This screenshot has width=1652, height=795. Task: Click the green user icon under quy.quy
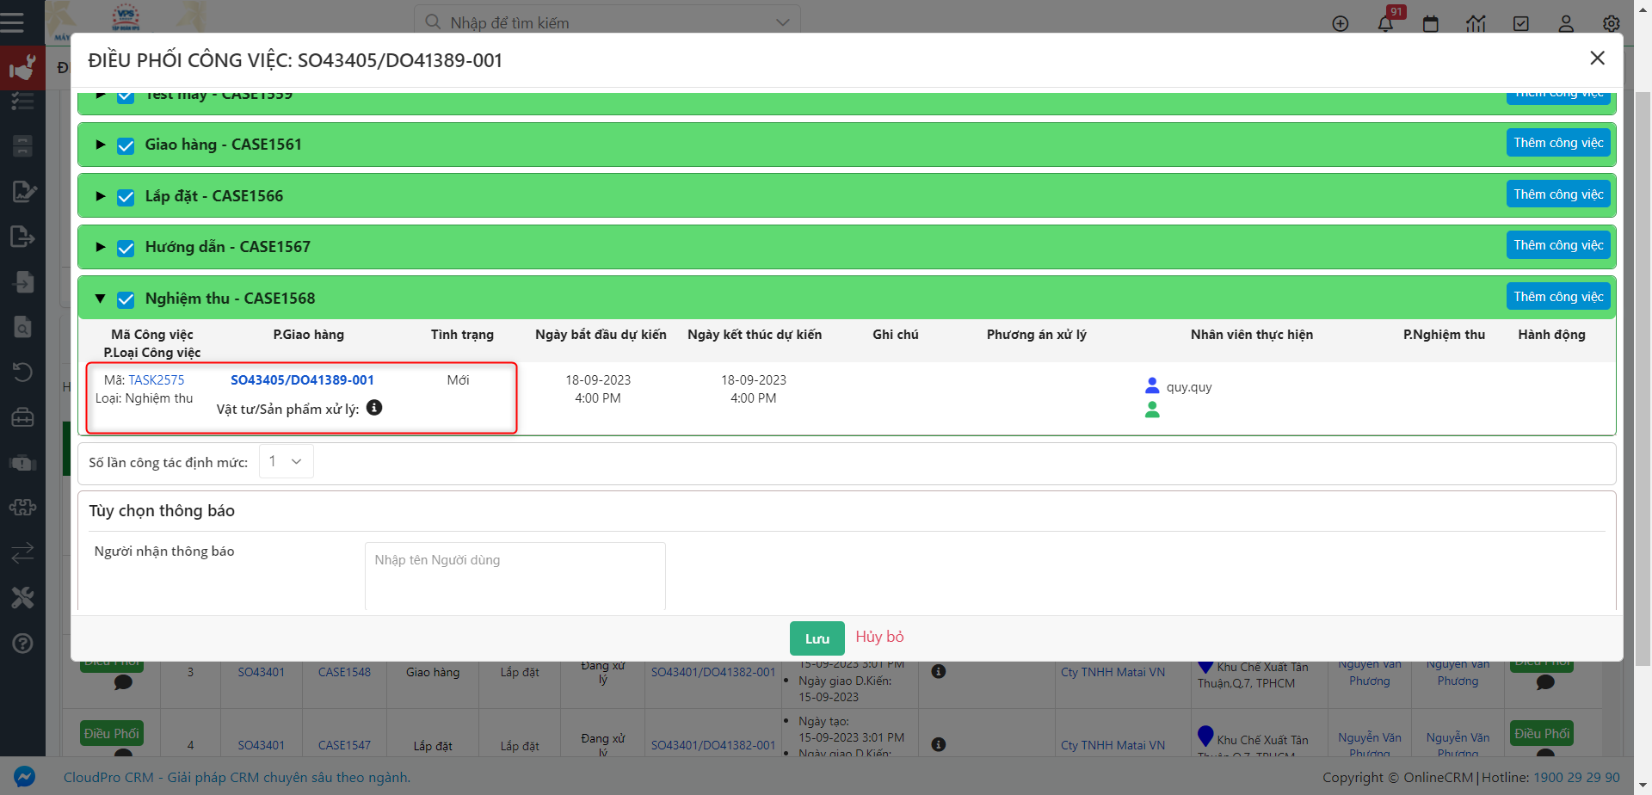click(x=1152, y=410)
